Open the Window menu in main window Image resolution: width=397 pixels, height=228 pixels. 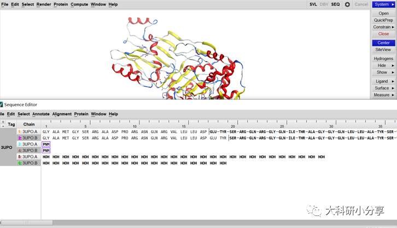pyautogui.click(x=98, y=4)
